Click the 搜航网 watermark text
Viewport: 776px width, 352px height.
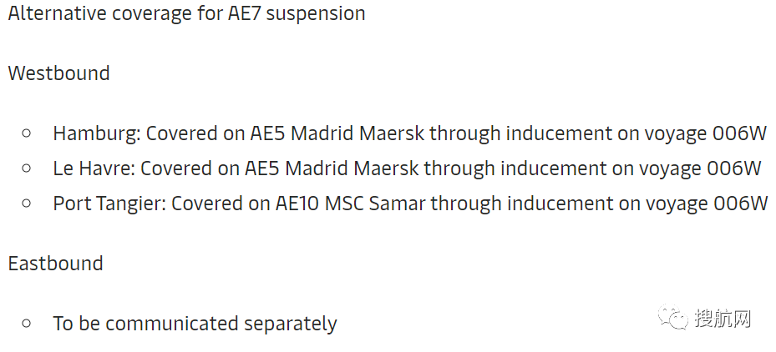[722, 318]
